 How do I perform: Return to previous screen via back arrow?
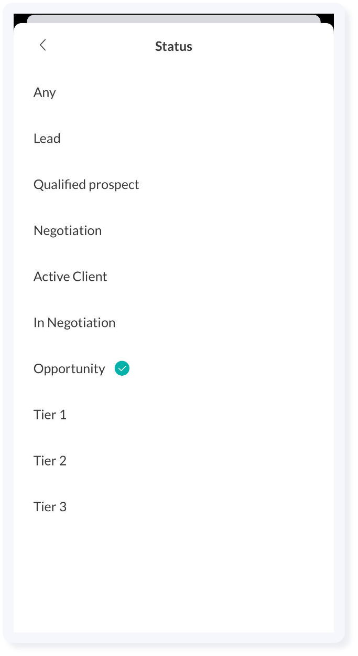coord(43,45)
